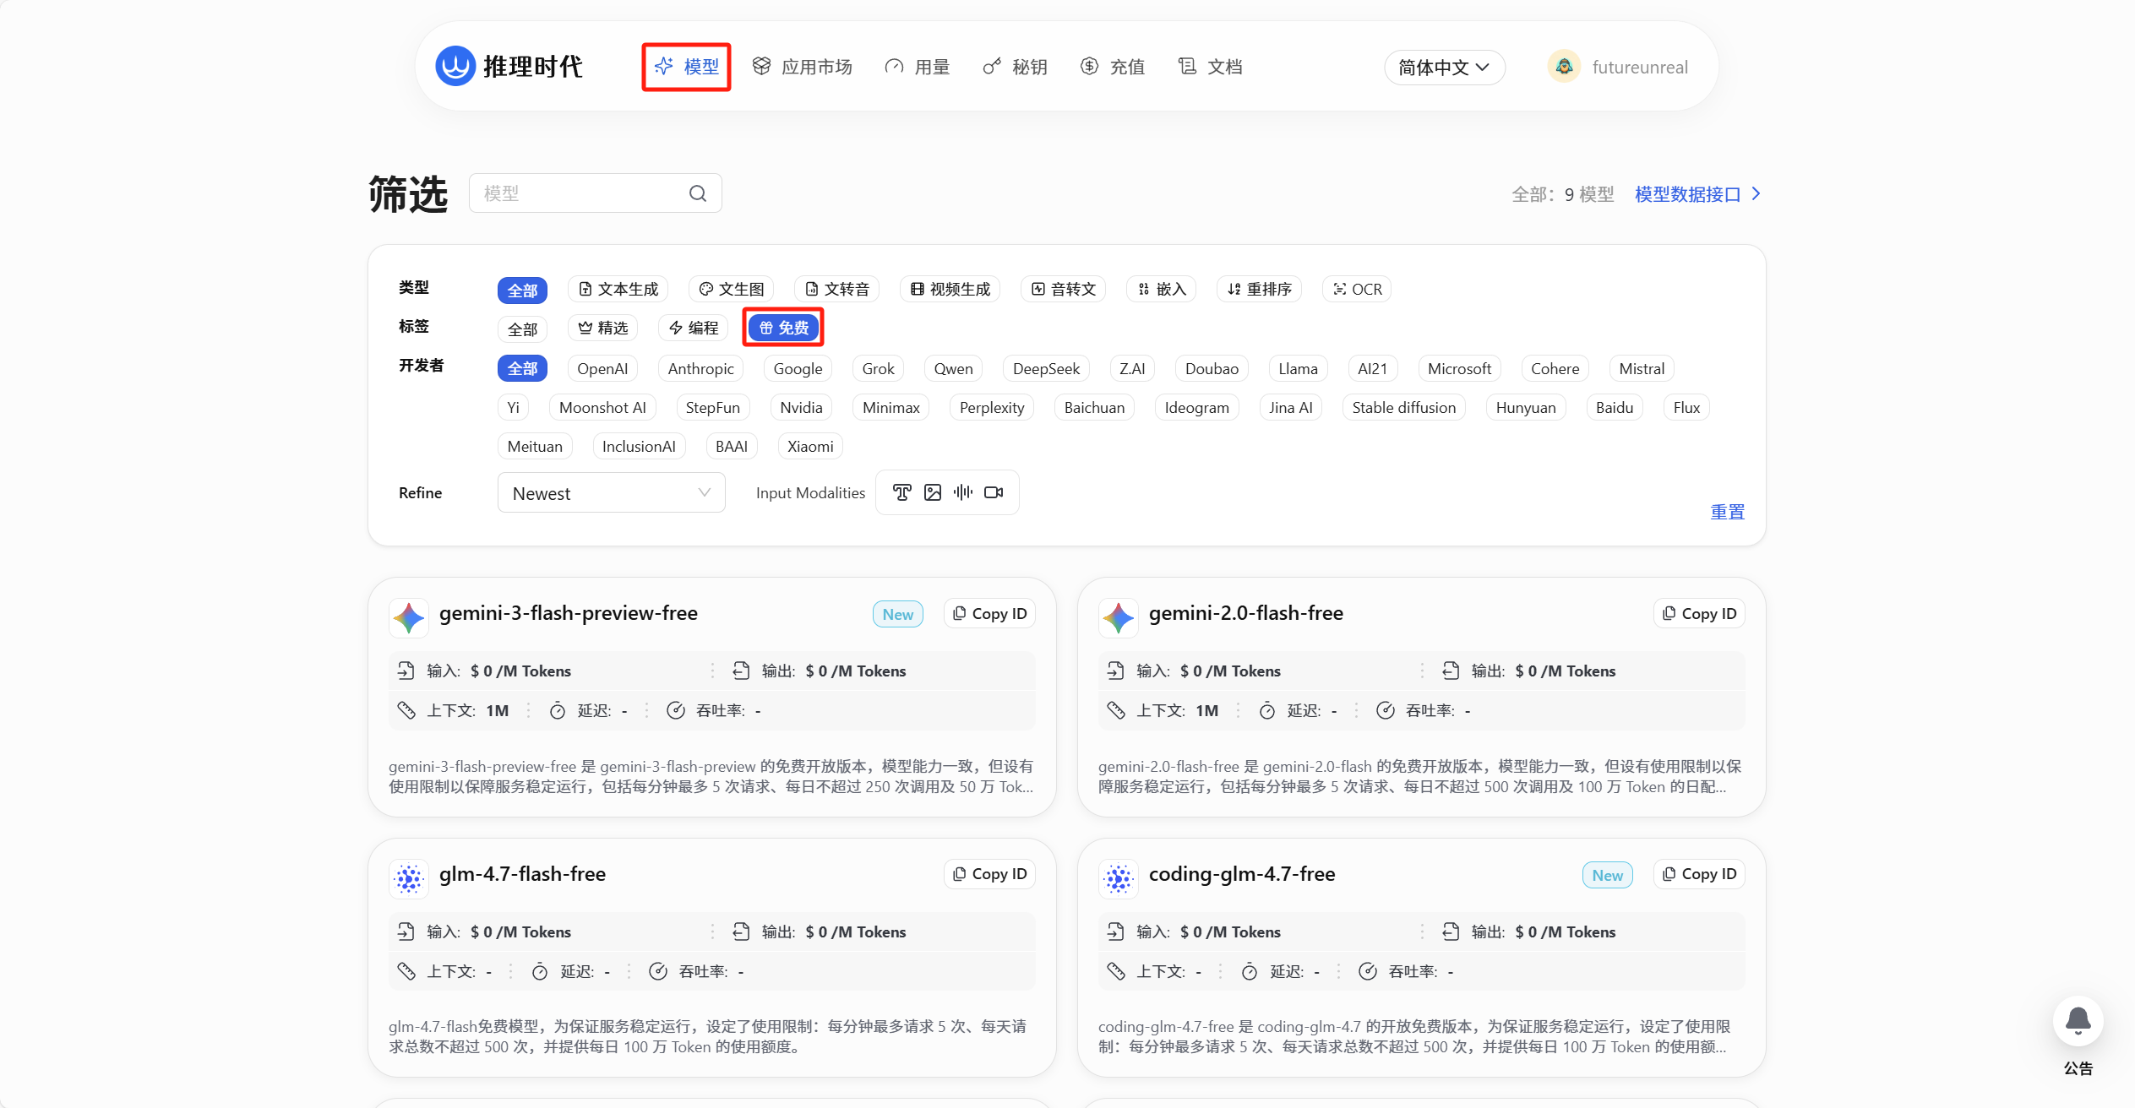This screenshot has height=1108, width=2135.
Task: Open the gemini-3-flash-preview-free model title
Action: click(569, 613)
